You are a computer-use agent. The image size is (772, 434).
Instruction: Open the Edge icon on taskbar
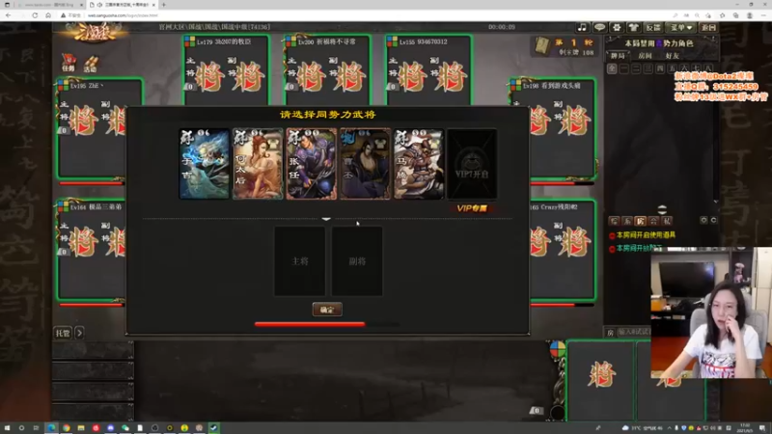(51, 428)
